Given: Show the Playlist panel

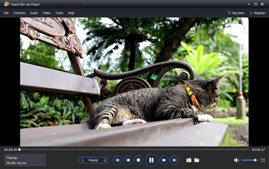Looking at the screenshot, I should [93, 160].
